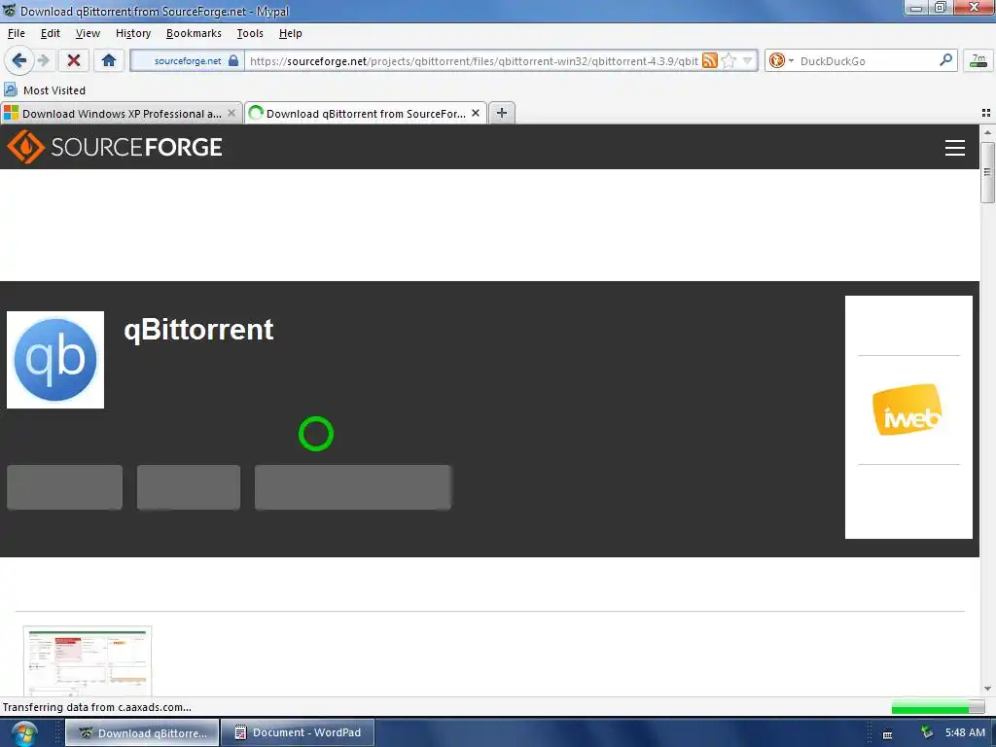Screen dimensions: 996x747
Task: Open the View menu
Action: 88,33
